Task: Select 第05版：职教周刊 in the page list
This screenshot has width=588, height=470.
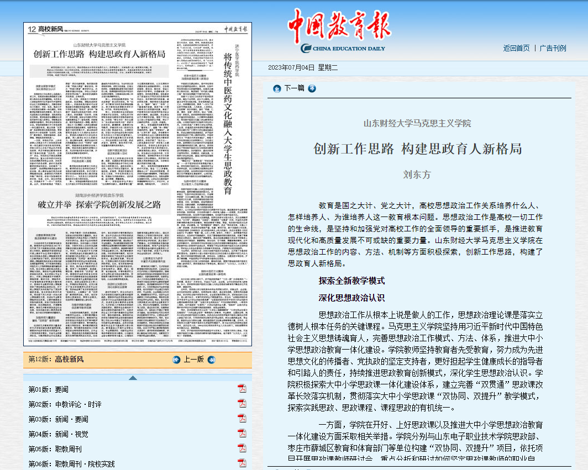Action: (55, 449)
